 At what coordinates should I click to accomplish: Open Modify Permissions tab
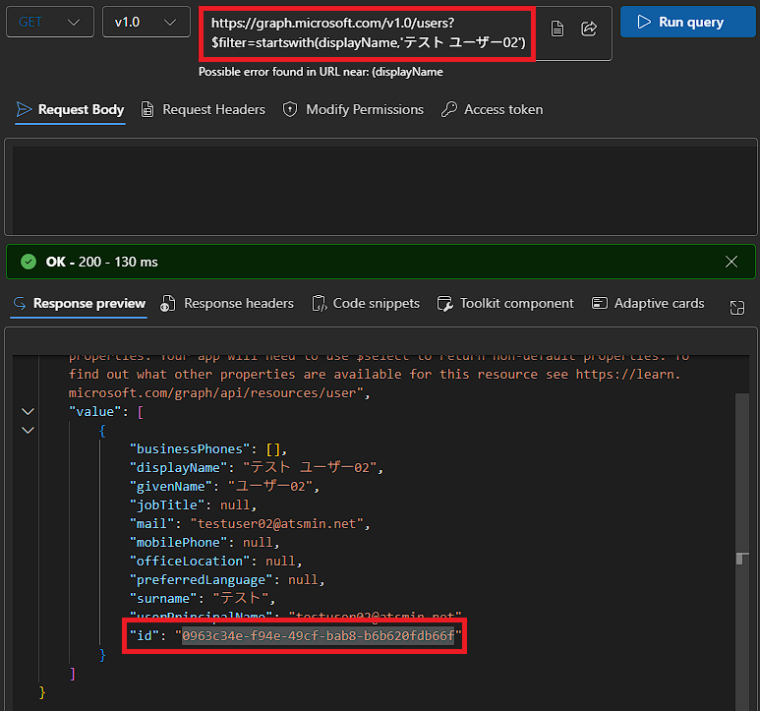(353, 109)
